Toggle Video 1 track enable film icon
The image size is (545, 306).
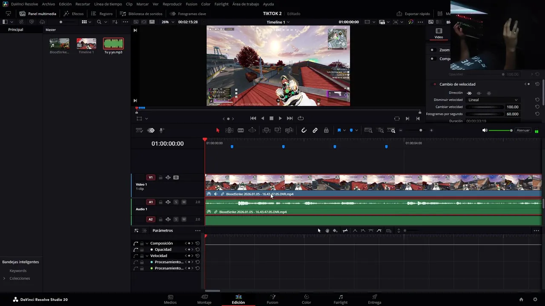(x=176, y=178)
